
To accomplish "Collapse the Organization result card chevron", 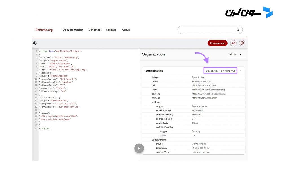I will [x=241, y=71].
